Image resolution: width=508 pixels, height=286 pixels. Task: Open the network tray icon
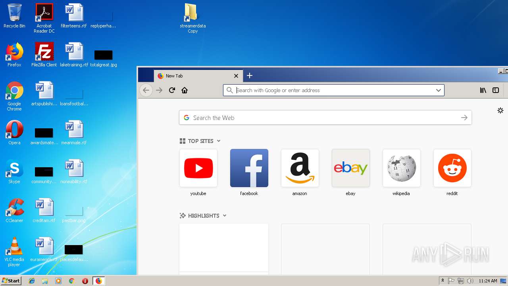point(461,281)
